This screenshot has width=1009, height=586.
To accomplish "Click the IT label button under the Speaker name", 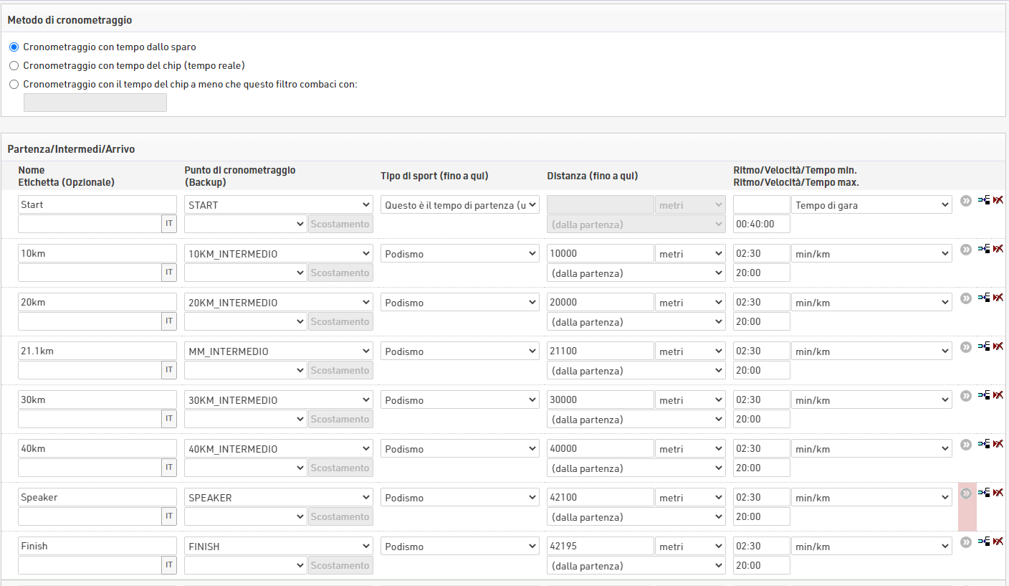I will 169,516.
